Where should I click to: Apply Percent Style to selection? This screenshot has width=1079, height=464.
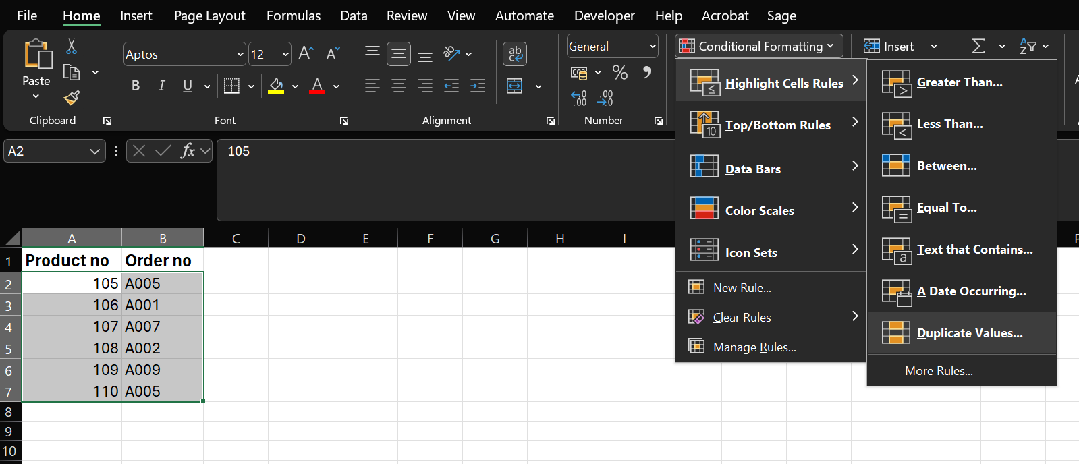[x=619, y=72]
